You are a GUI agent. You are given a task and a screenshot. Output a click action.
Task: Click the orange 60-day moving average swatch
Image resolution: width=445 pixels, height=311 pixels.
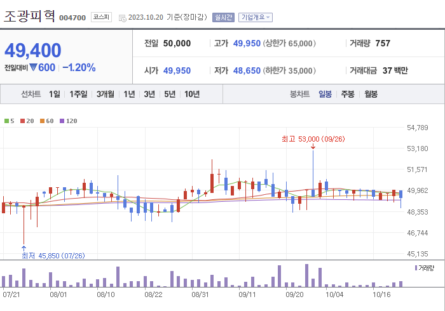coord(43,121)
